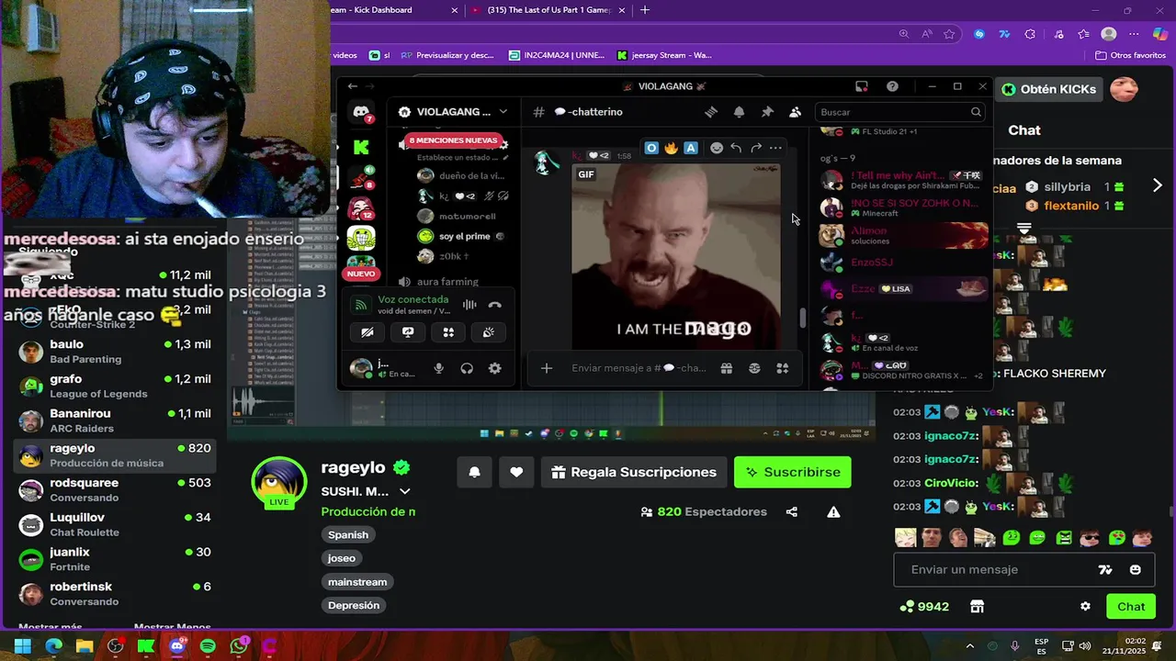Click Regala Suscripciones button
The image size is (1176, 661).
click(633, 472)
